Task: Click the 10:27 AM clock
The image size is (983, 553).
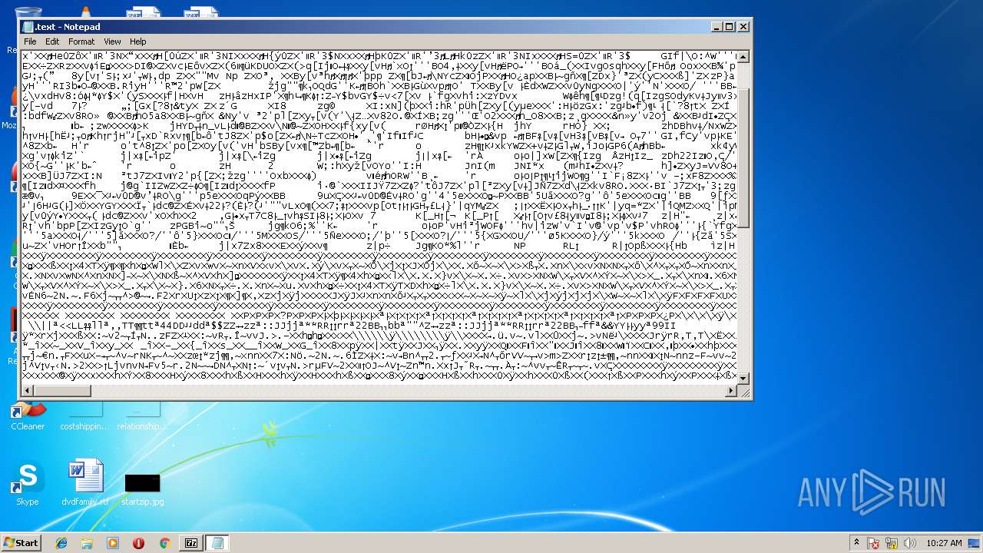Action: [x=943, y=543]
